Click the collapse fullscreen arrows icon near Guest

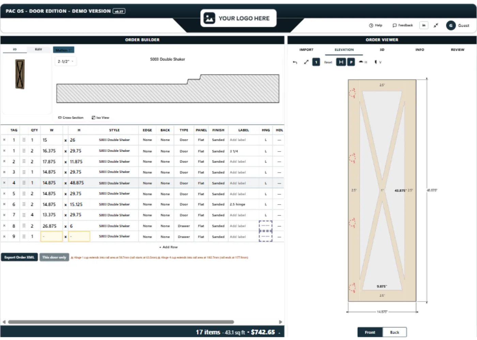(436, 25)
